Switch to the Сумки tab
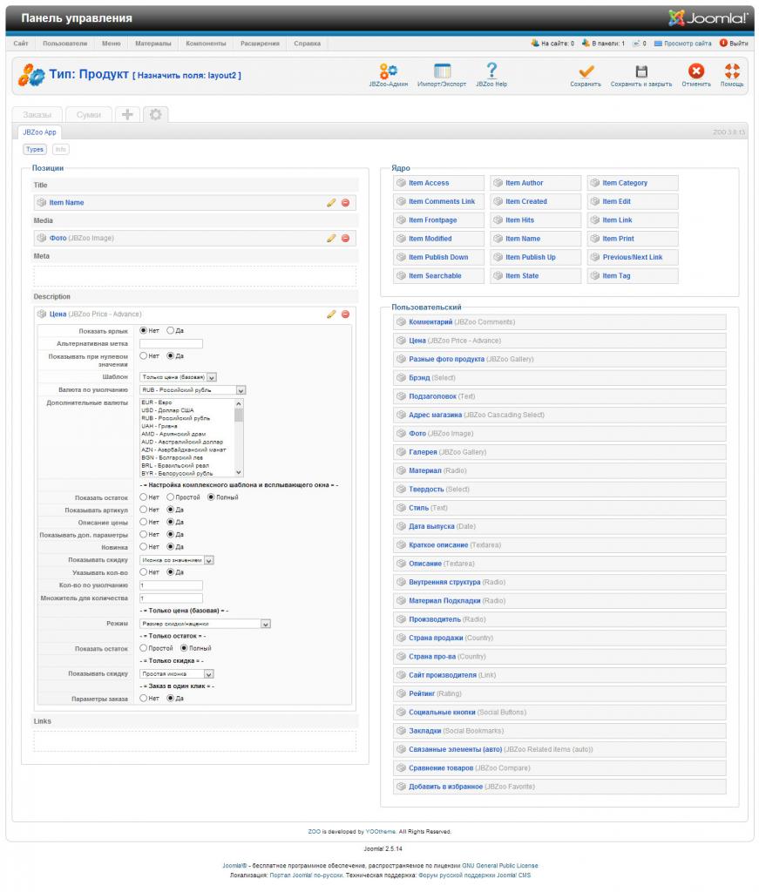Viewport: 759px width, 892px height. (88, 114)
